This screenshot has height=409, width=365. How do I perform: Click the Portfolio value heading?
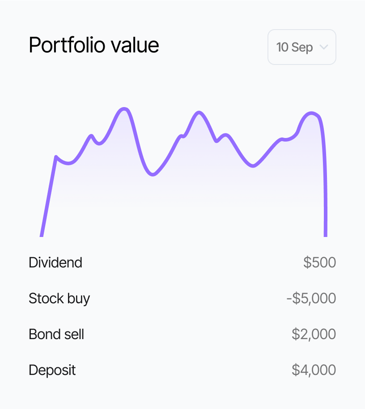tap(94, 45)
